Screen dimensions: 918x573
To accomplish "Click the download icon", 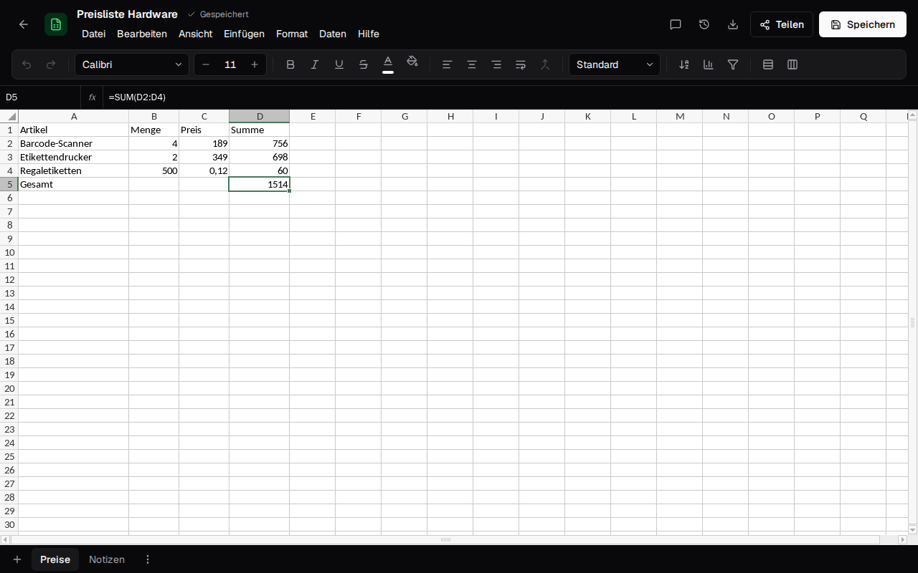I will (x=733, y=24).
